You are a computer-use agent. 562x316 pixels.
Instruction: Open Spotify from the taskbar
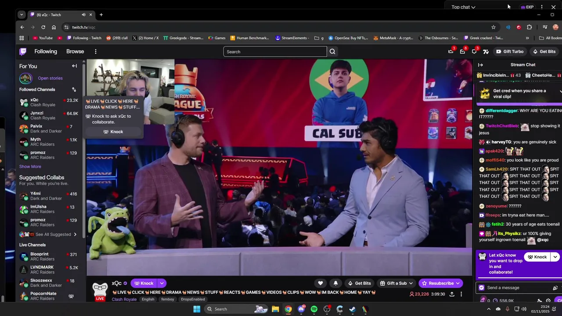tap(314, 309)
